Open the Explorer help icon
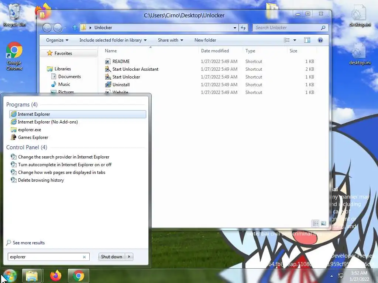The width and height of the screenshot is (378, 283). [x=320, y=40]
